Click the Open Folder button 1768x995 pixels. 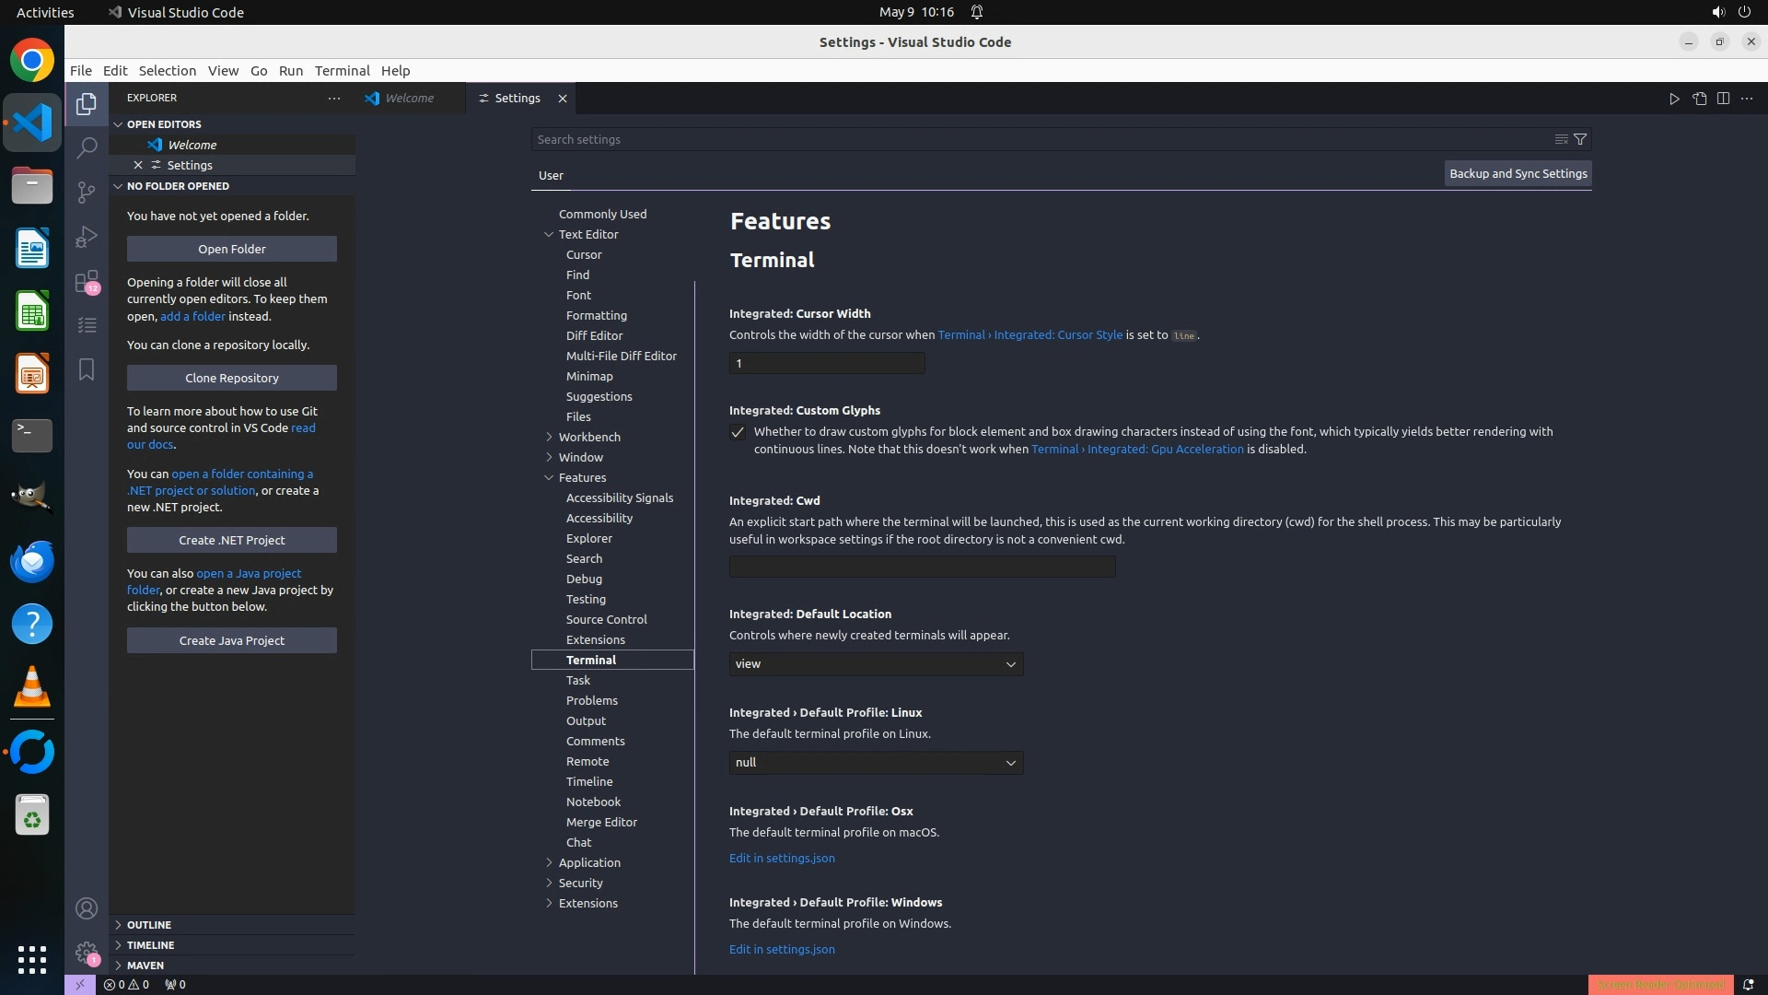tap(232, 249)
